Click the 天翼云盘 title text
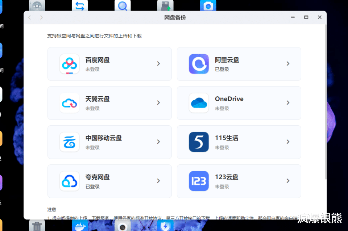The width and height of the screenshot is (348, 231). 98,99
